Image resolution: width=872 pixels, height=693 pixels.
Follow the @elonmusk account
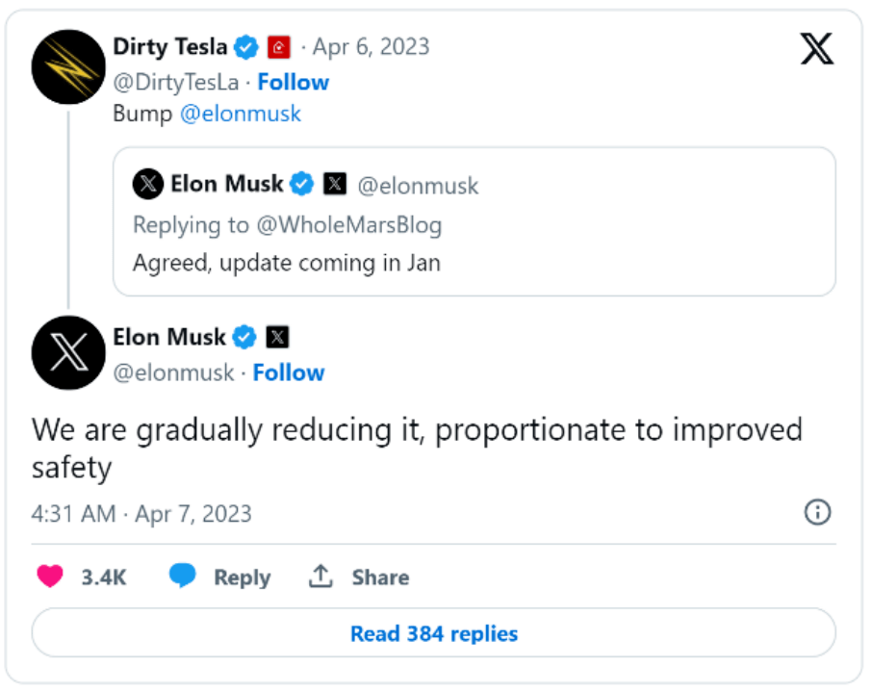click(x=289, y=372)
